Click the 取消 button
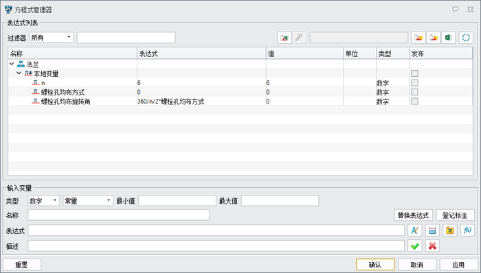The image size is (481, 273). [417, 265]
